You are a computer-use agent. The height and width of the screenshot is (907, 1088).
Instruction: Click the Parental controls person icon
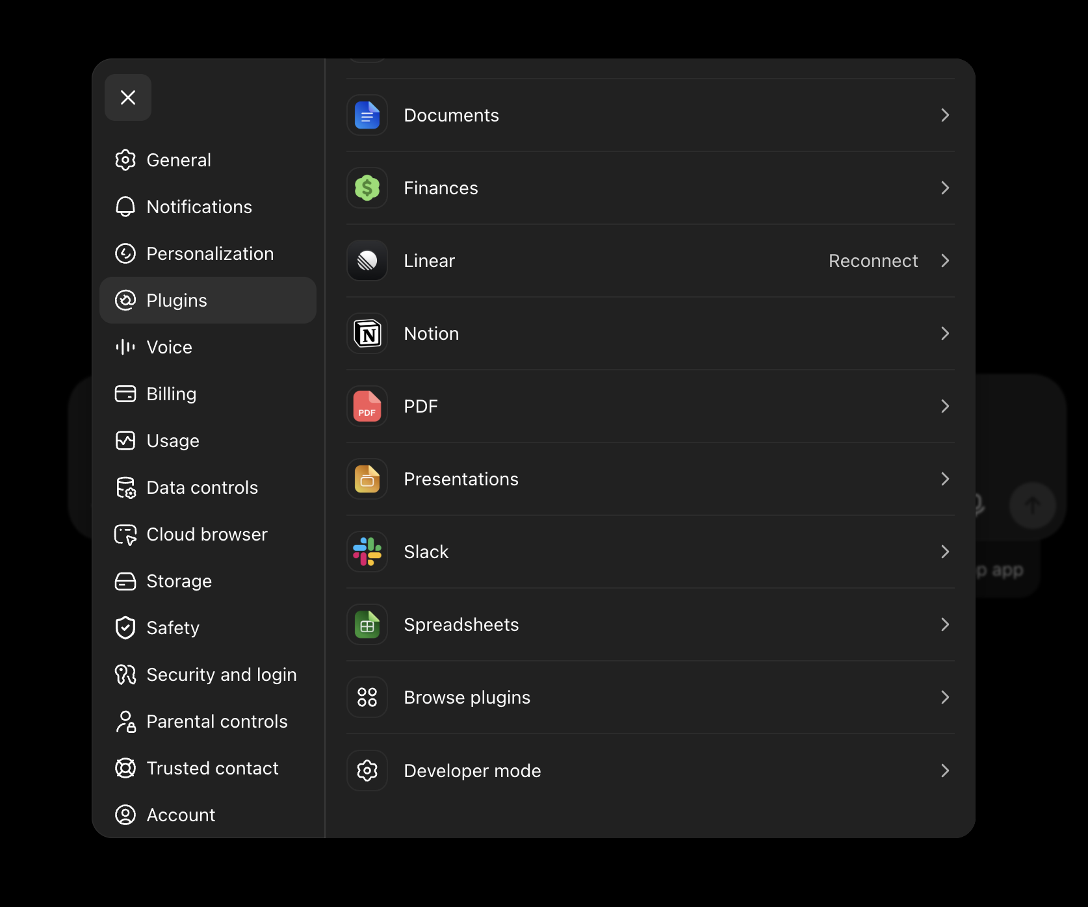[125, 721]
